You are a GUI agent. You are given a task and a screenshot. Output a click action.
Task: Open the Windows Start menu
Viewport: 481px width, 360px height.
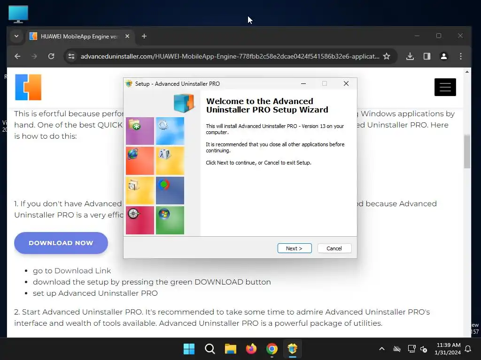pyautogui.click(x=189, y=349)
